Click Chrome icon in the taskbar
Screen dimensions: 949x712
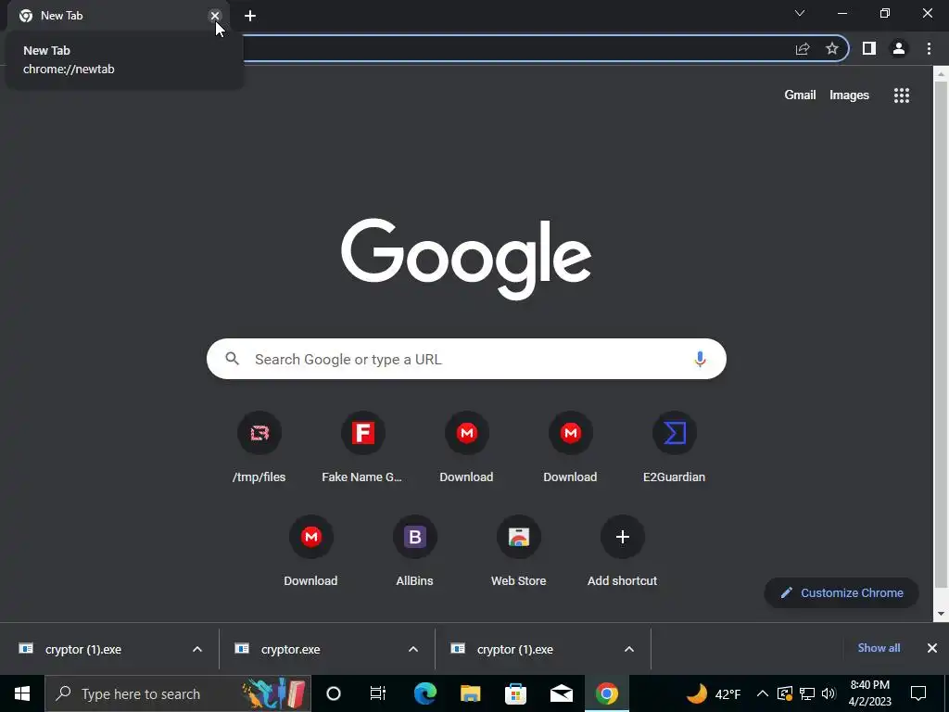pos(606,693)
